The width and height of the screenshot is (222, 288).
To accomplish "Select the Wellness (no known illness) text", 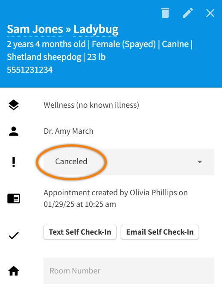I will tap(91, 105).
